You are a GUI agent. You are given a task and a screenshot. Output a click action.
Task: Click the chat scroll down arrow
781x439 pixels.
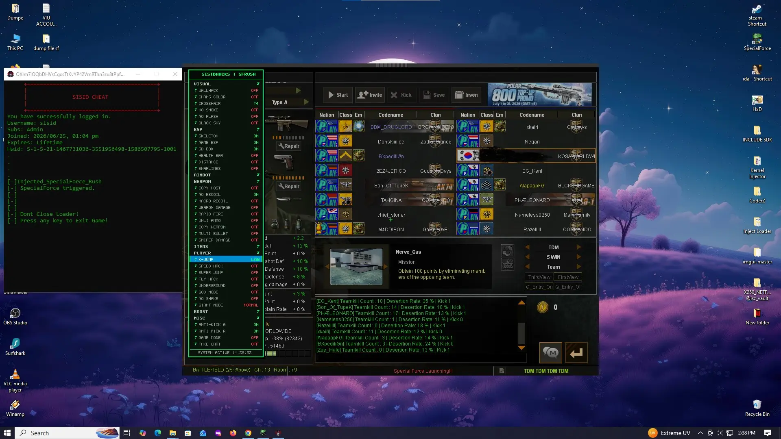521,348
